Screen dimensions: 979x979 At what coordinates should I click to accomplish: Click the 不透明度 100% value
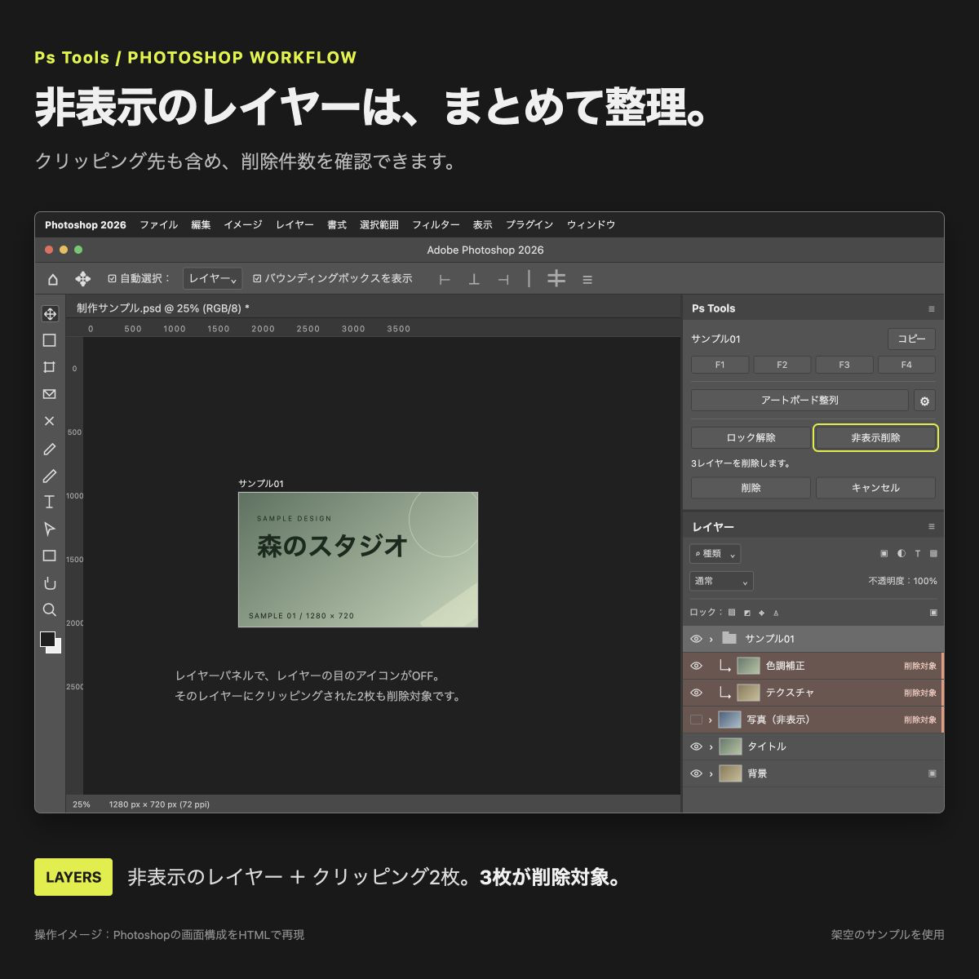coord(925,581)
